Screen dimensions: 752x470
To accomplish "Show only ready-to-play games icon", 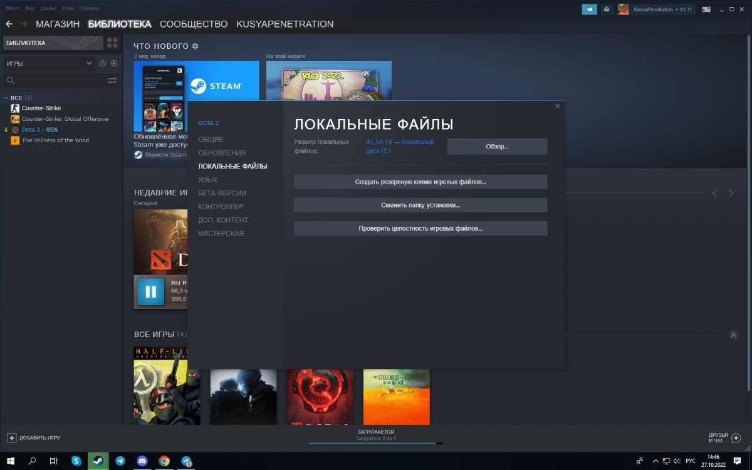I will tap(114, 63).
